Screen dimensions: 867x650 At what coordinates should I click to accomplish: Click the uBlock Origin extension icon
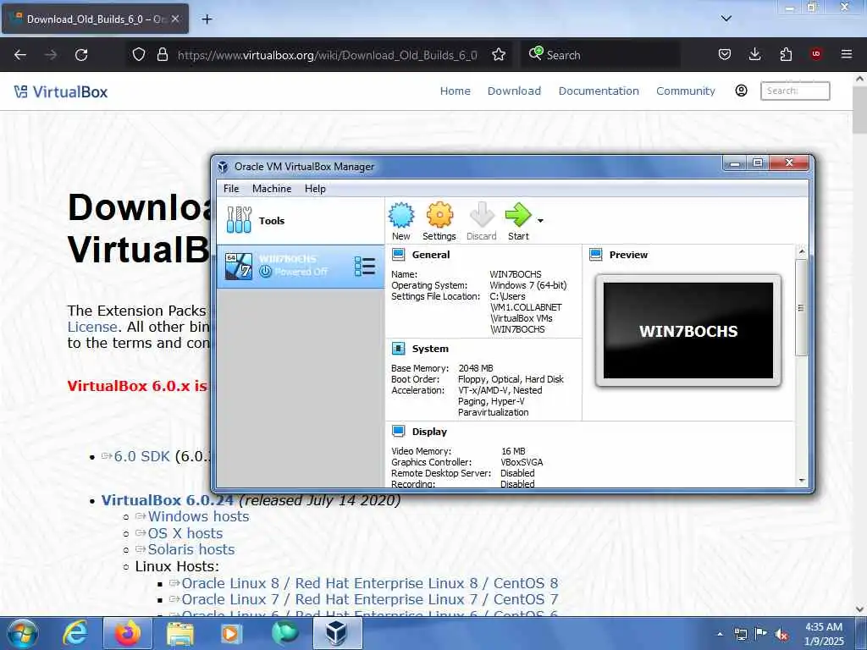coord(815,54)
